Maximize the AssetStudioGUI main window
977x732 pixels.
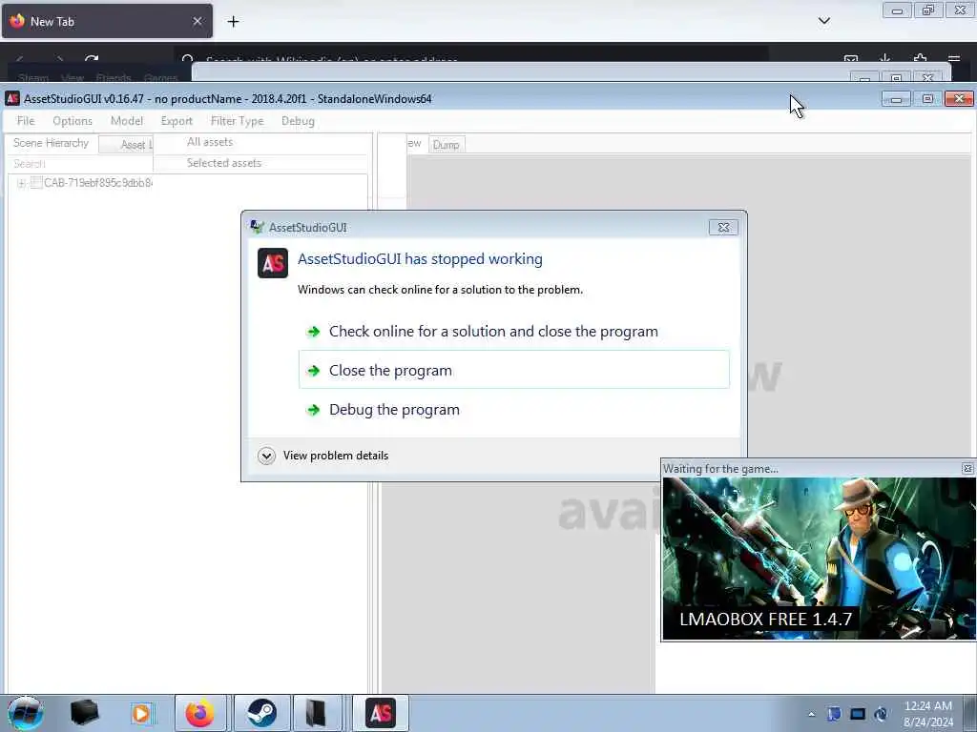927,98
